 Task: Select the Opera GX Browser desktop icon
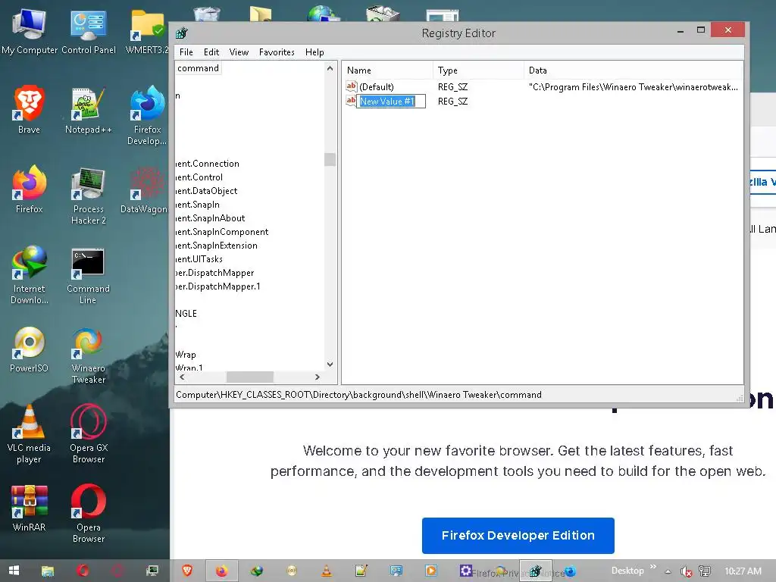pyautogui.click(x=88, y=433)
